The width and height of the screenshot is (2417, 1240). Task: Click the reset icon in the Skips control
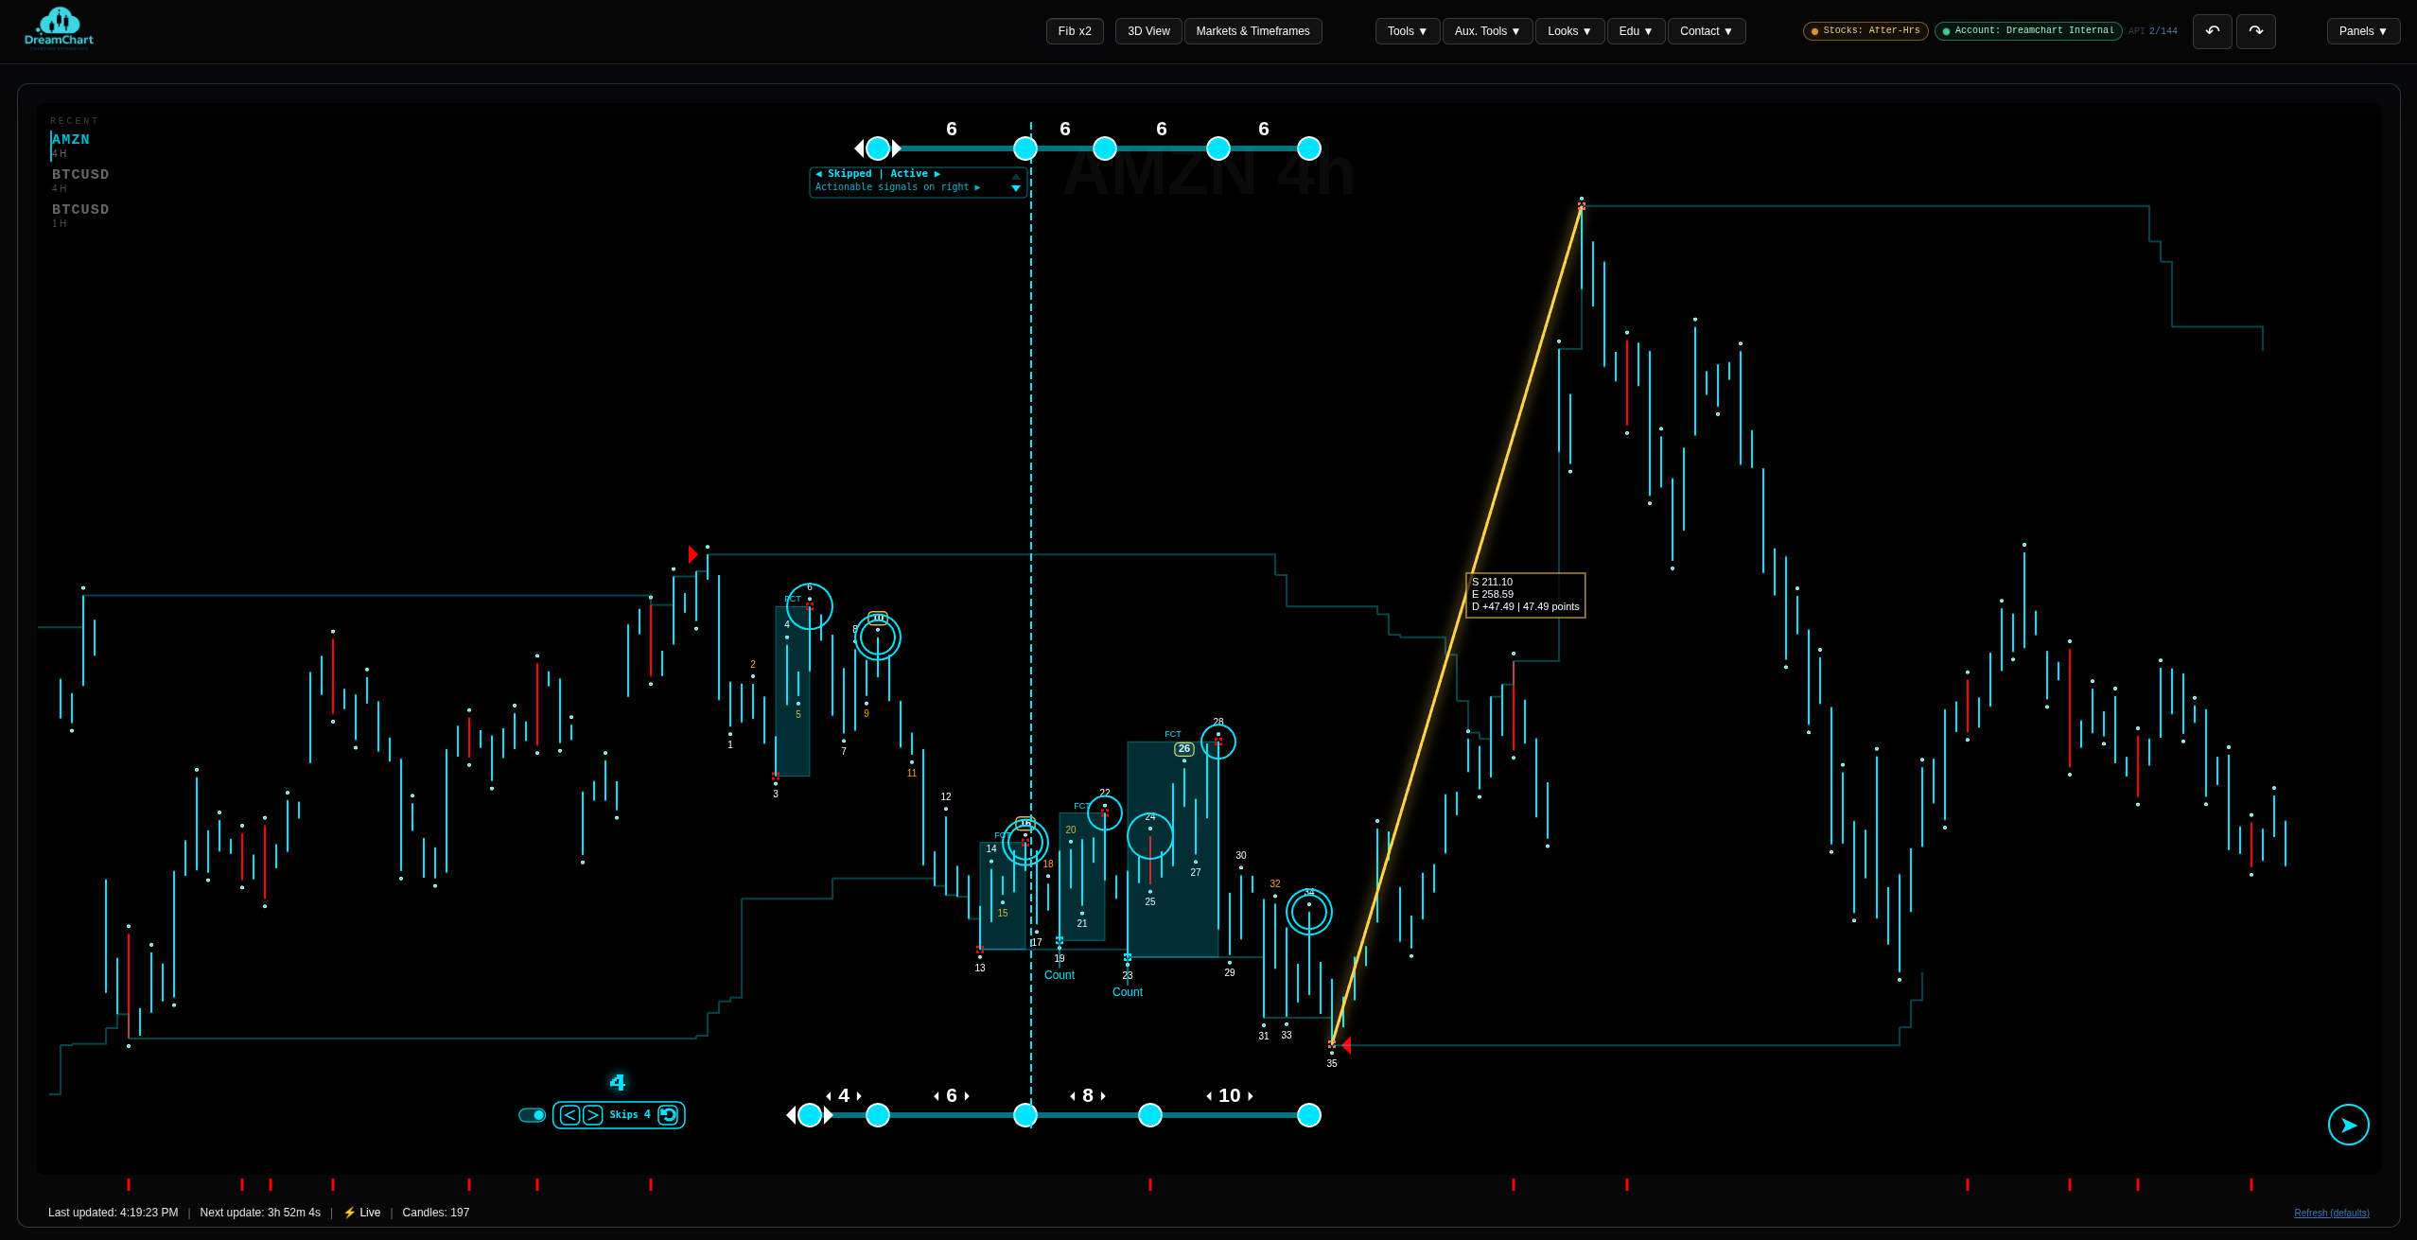point(669,1116)
